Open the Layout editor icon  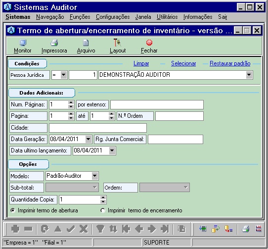click(x=117, y=43)
